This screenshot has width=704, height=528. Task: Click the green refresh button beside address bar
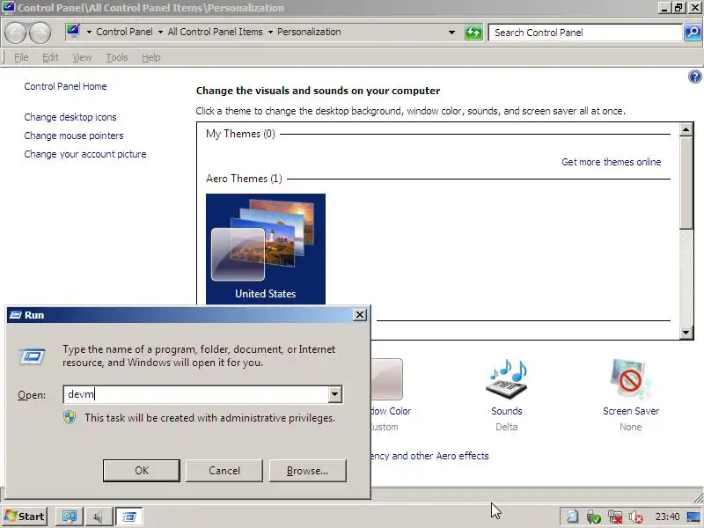473,33
